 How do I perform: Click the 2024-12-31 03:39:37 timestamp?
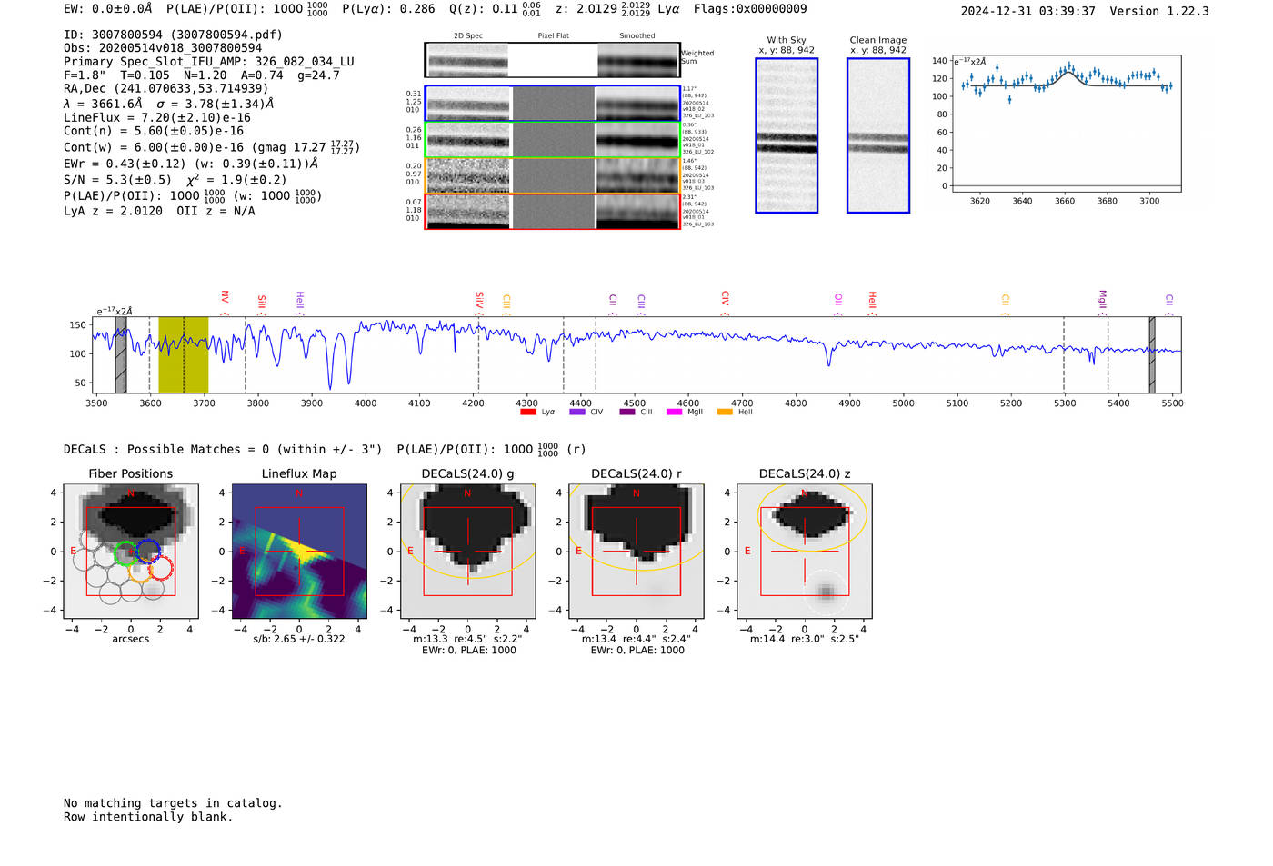1028,11
